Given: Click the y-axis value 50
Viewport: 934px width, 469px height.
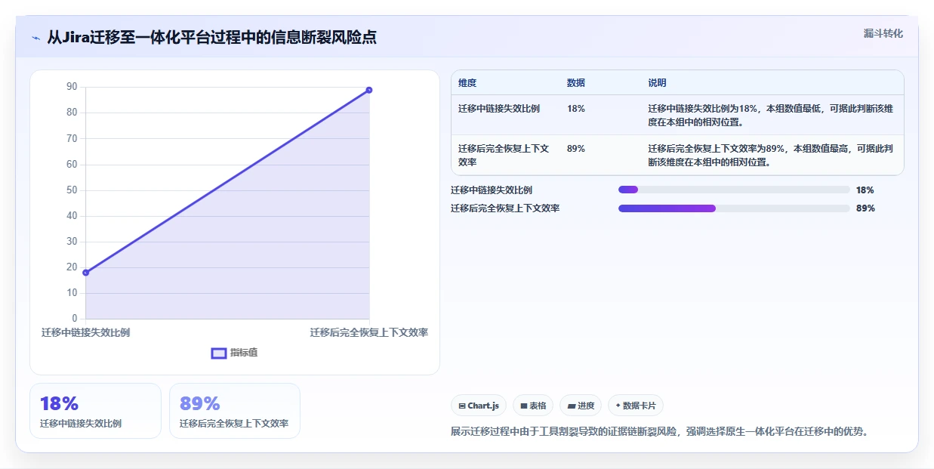Looking at the screenshot, I should pos(72,190).
